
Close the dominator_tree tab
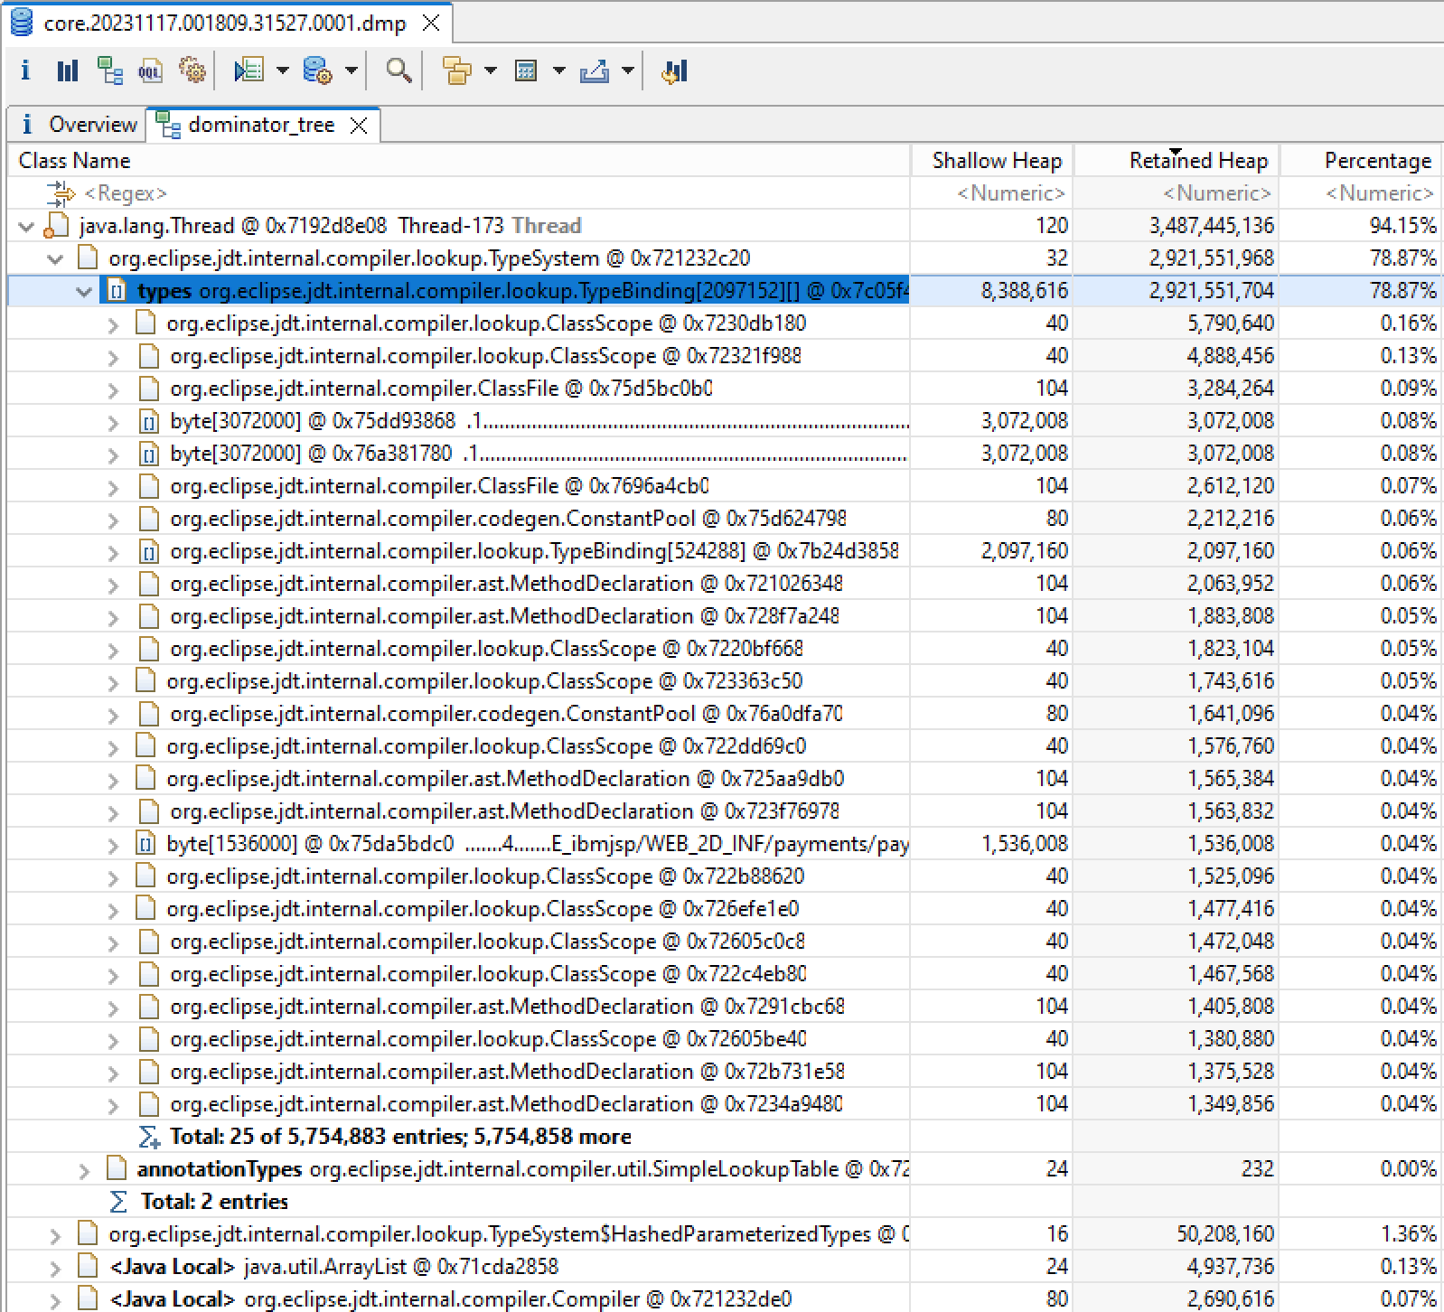click(x=359, y=125)
